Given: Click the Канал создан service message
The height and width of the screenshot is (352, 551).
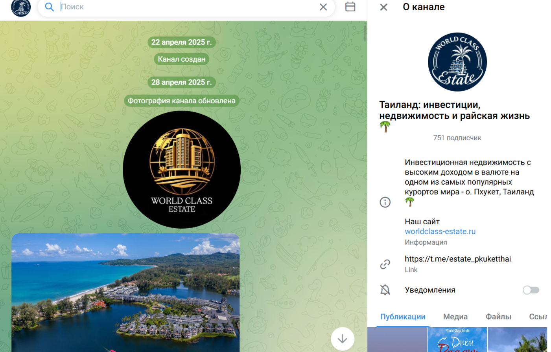Looking at the screenshot, I should [x=182, y=59].
